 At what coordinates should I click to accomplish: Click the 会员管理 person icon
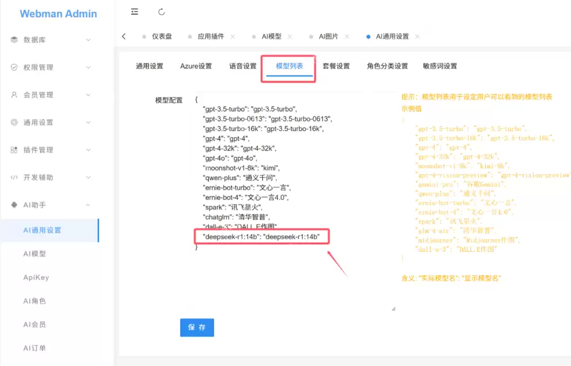13,95
